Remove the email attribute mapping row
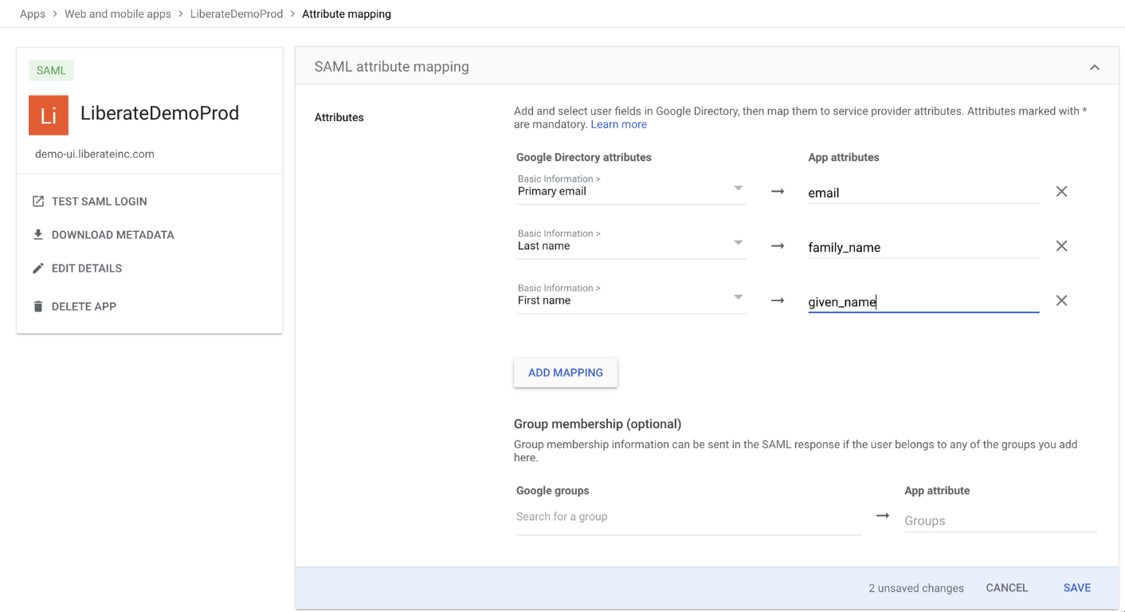Viewport: 1125px width, 612px height. click(1061, 191)
